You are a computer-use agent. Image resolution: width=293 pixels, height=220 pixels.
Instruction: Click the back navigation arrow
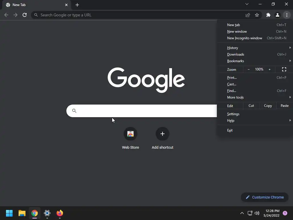point(6,15)
